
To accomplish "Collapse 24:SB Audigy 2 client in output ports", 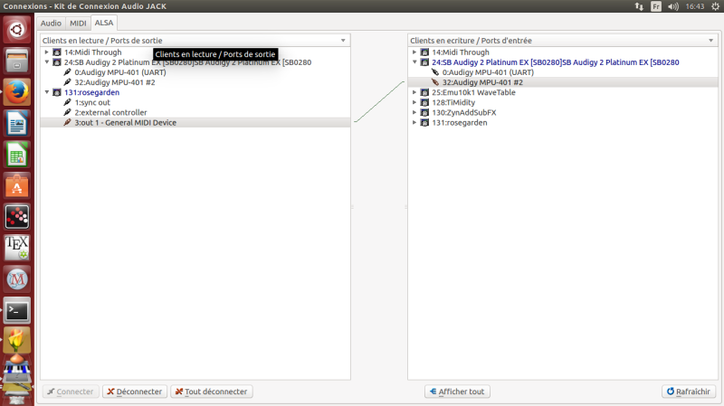I will pos(47,62).
